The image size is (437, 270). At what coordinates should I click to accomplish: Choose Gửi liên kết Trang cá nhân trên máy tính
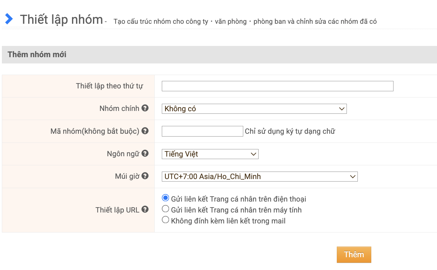point(165,209)
